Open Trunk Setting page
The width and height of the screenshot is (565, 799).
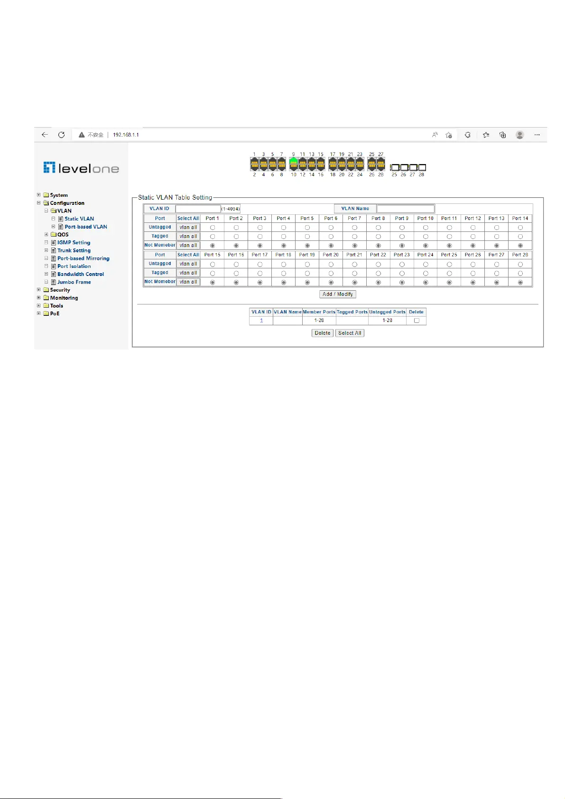74,250
